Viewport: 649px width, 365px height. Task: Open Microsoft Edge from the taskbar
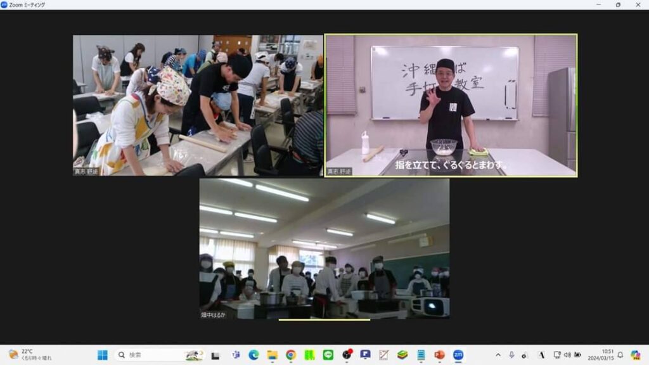(x=254, y=355)
